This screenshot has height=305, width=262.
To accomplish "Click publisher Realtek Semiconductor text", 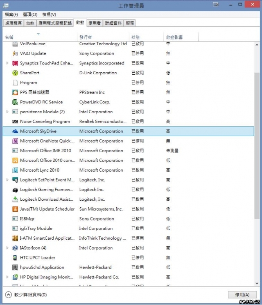I will [x=103, y=122].
